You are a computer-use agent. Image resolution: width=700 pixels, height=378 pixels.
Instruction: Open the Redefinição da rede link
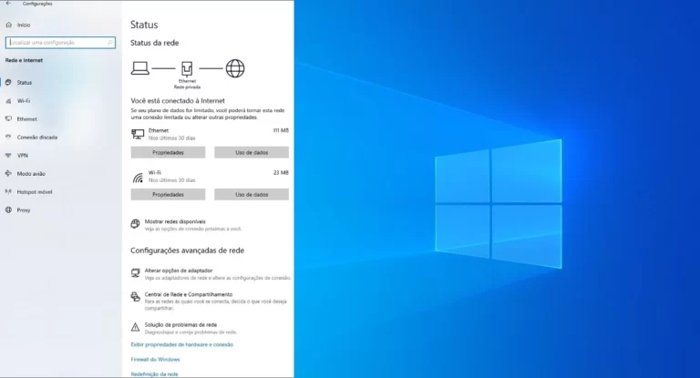click(x=154, y=374)
